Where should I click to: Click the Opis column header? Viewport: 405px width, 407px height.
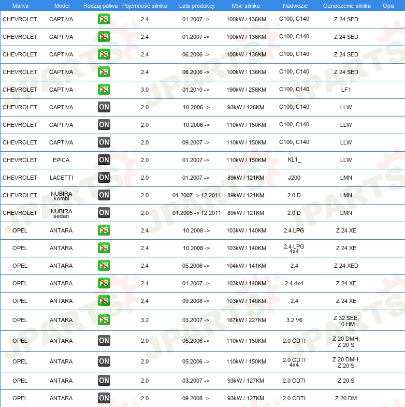point(388,6)
